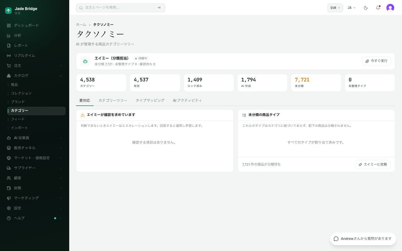Viewport: 402px width, 251px height.
Task: Click the AI 従業員 robot icon
Action: (x=9, y=138)
